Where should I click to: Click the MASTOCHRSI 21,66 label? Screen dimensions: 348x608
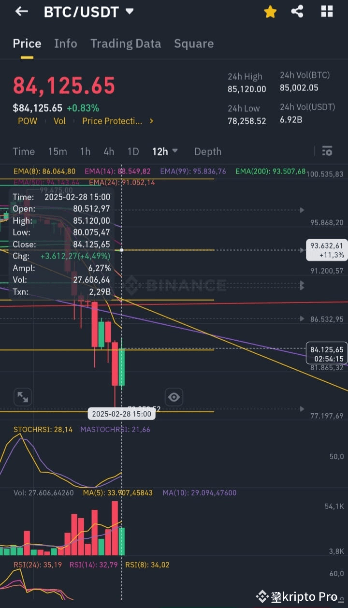point(115,429)
